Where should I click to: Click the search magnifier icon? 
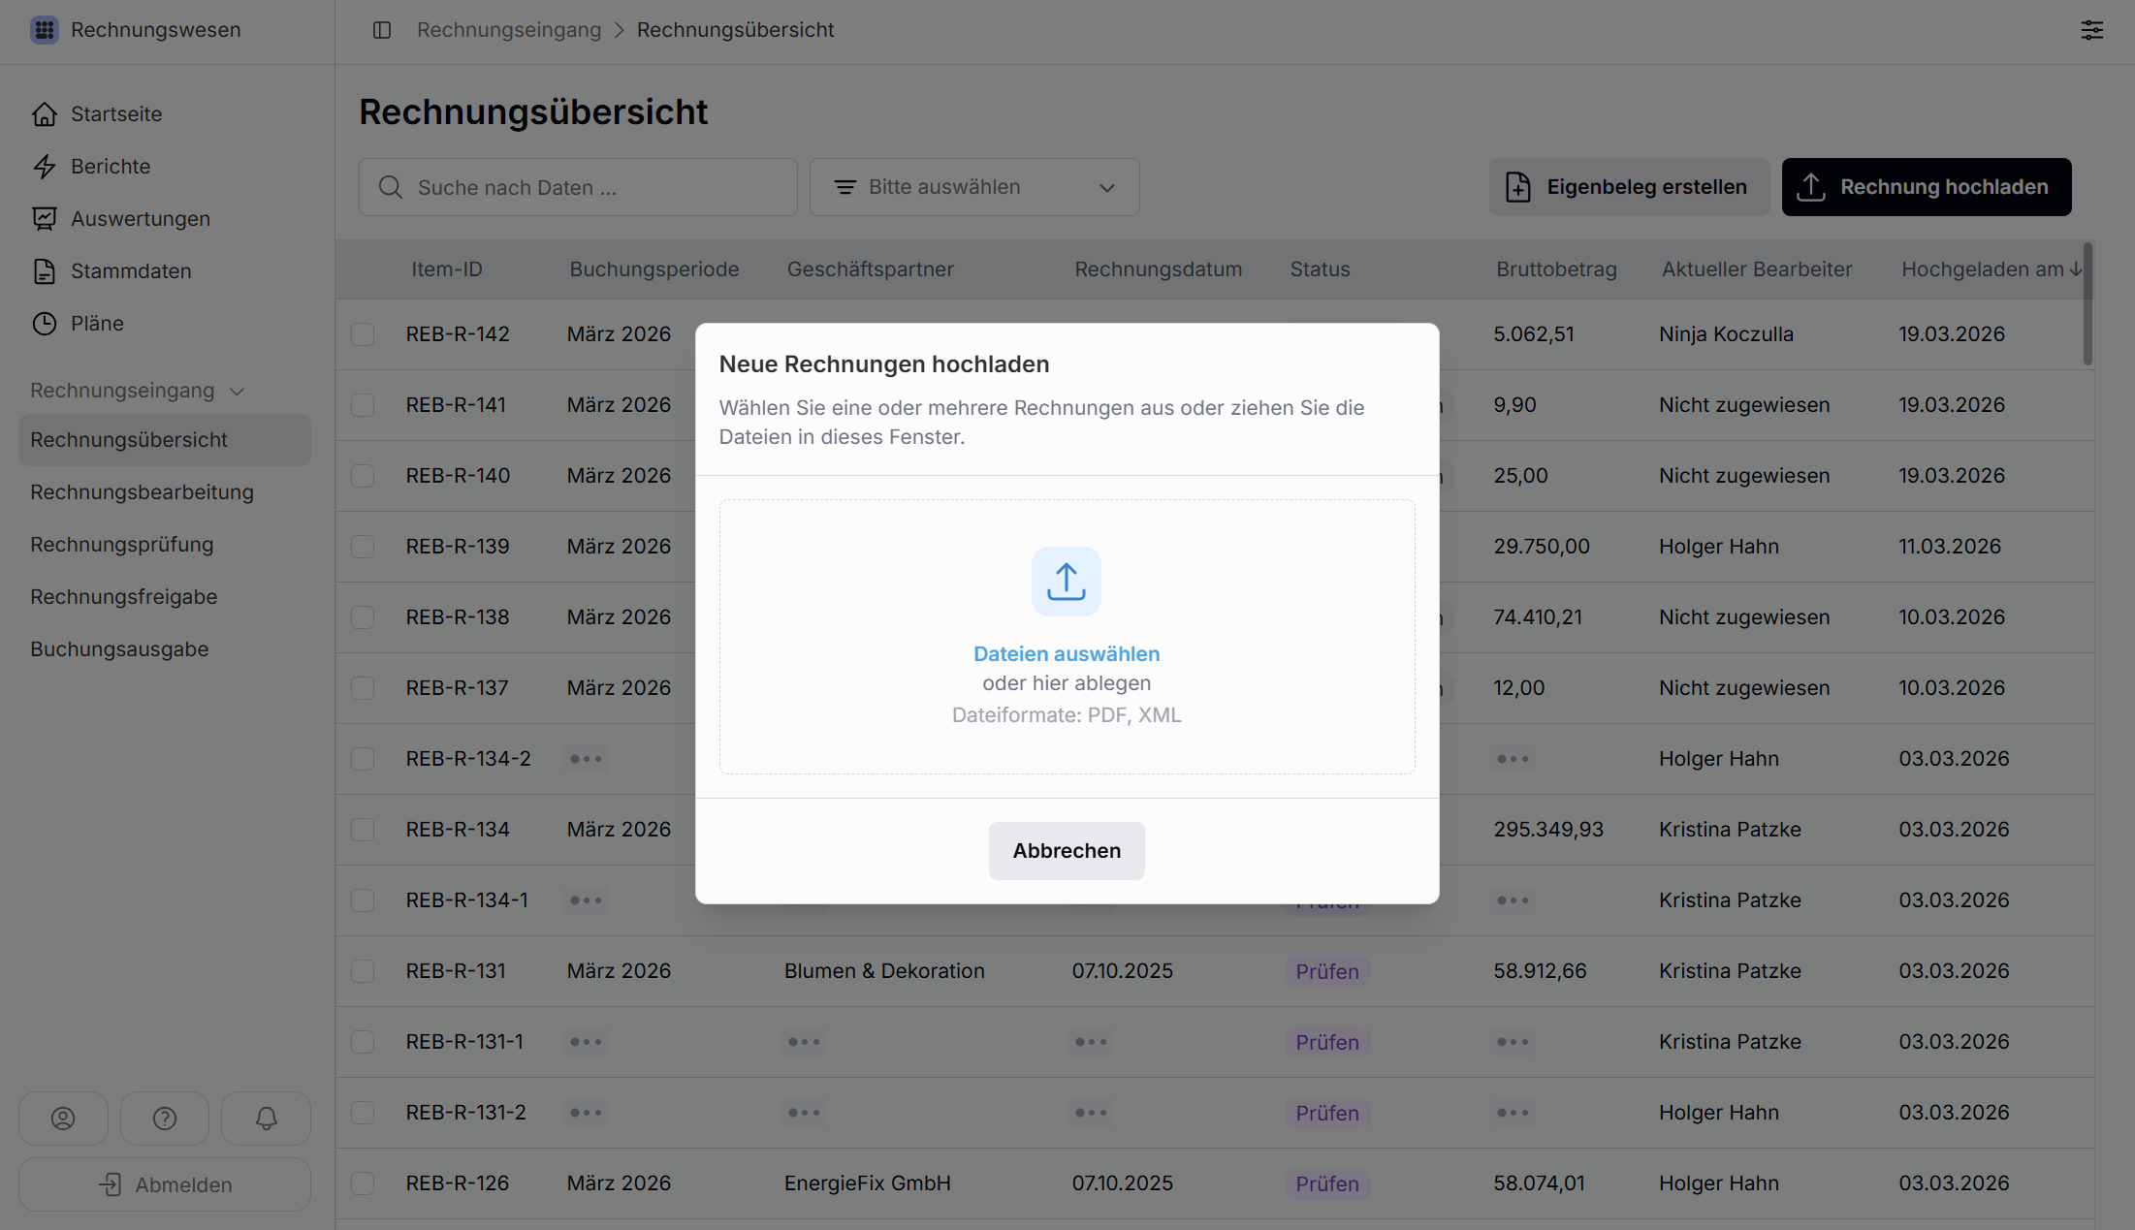391,187
